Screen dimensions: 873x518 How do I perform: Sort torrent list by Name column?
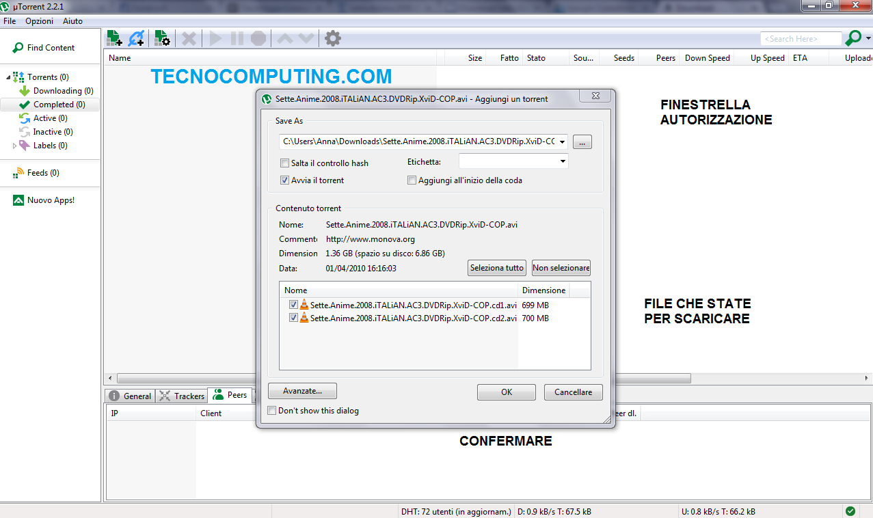click(x=270, y=58)
